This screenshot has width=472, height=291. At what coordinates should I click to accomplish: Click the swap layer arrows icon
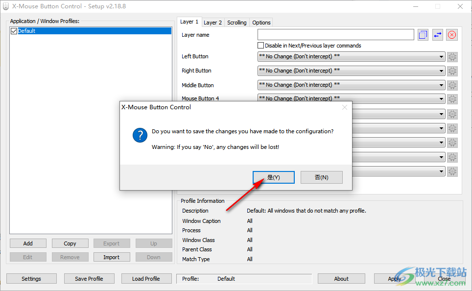[438, 35]
